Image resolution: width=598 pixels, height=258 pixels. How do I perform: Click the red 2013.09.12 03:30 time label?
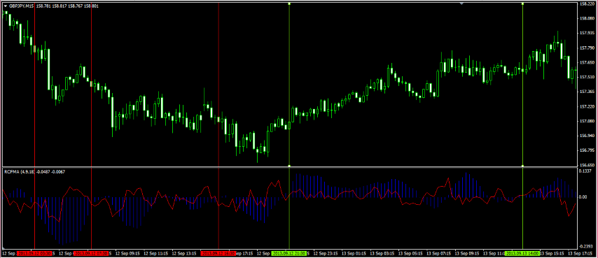35,253
